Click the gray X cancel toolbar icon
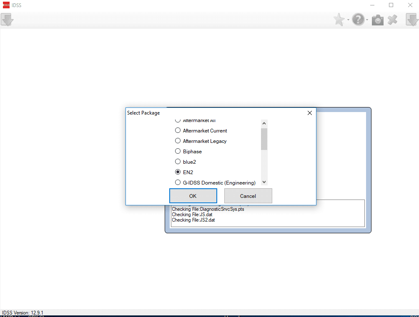The width and height of the screenshot is (419, 317). coord(392,20)
